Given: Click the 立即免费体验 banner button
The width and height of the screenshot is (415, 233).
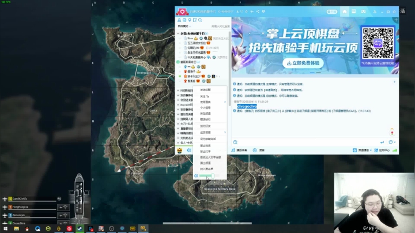Looking at the screenshot, I should coord(303,63).
